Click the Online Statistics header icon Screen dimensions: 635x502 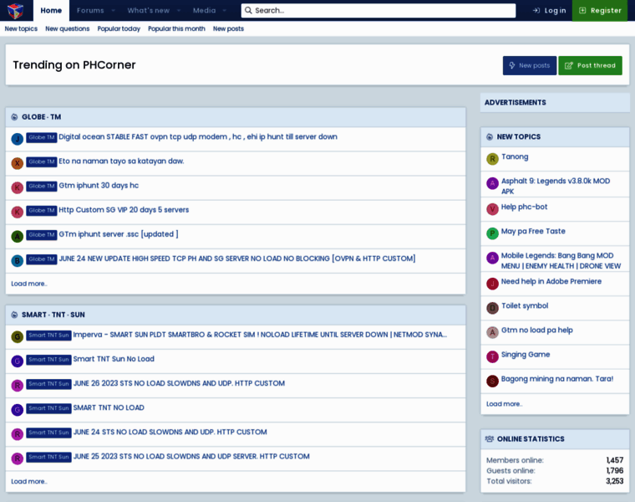pyautogui.click(x=490, y=438)
